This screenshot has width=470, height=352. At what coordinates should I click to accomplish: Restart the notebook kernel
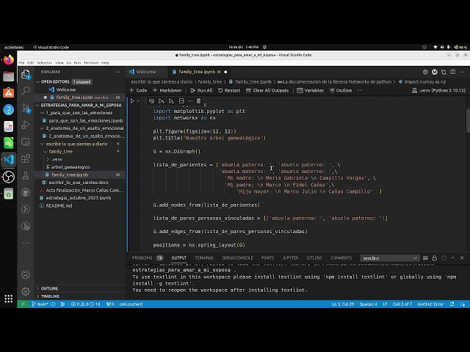click(229, 90)
